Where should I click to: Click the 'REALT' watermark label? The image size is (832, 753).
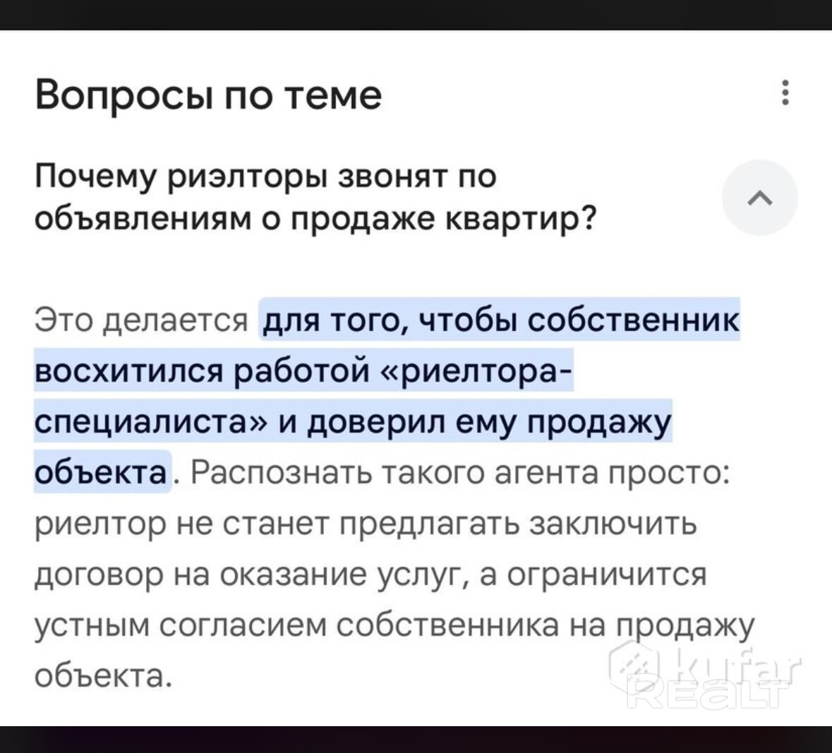point(706,695)
